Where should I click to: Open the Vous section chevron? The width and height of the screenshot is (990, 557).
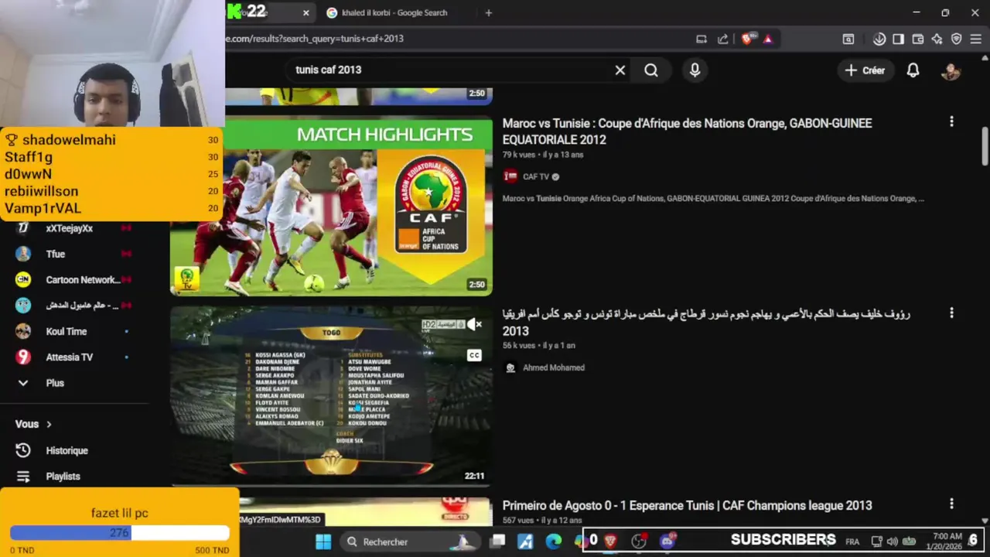[x=49, y=424]
